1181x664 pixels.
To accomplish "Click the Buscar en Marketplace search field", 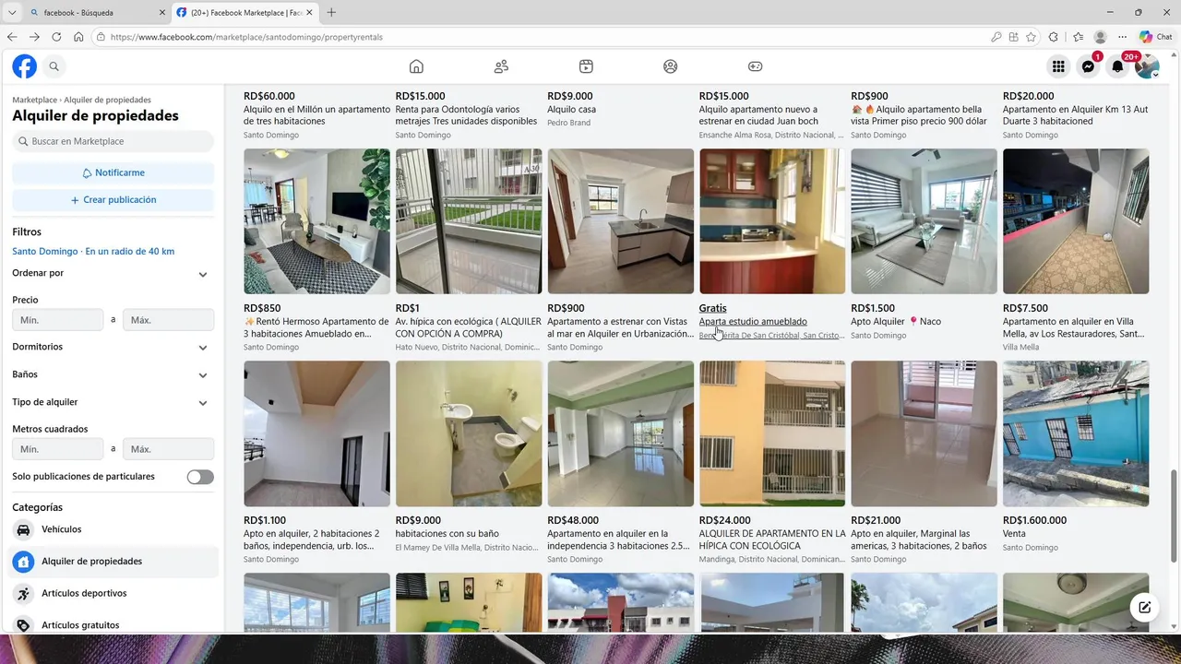I will 113,141.
